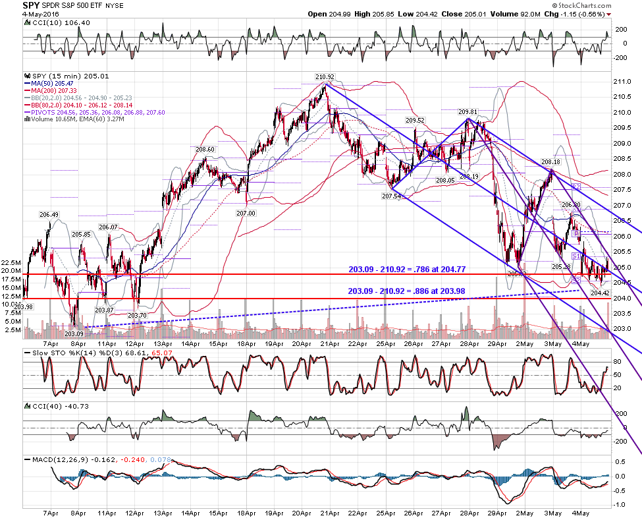Click the 4-May-2016 date label
This screenshot has width=642, height=522.
(41, 14)
